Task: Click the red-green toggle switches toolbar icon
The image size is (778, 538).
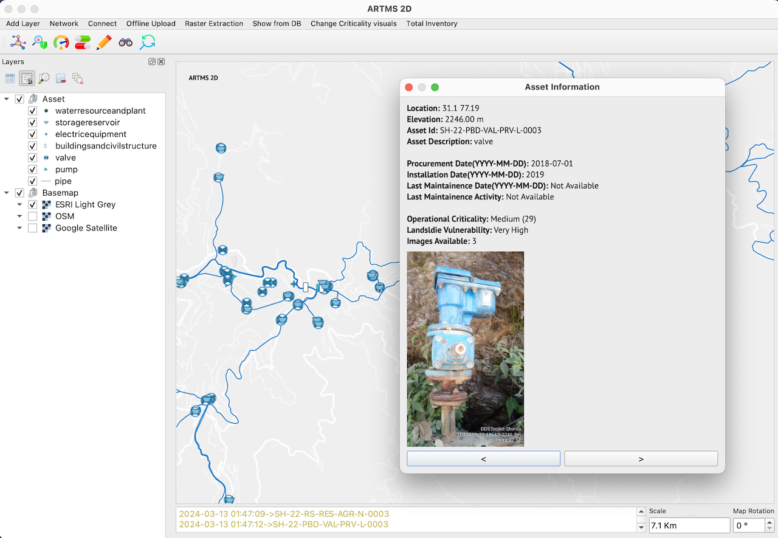Action: tap(82, 43)
